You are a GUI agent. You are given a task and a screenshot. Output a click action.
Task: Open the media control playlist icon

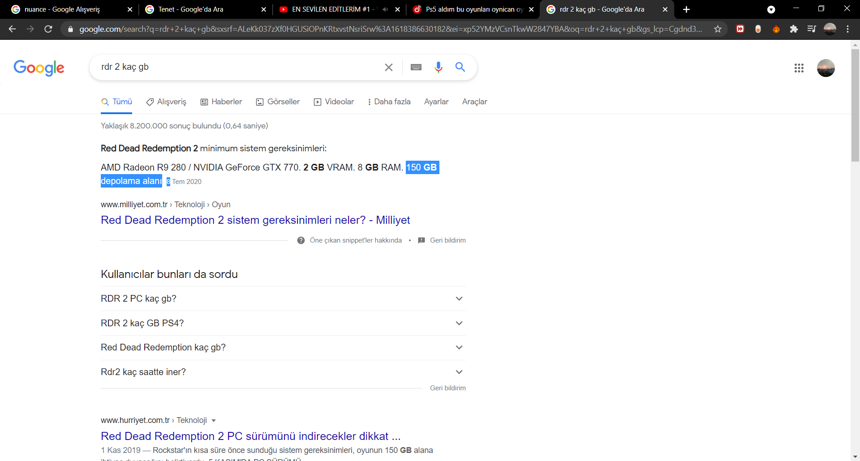[x=812, y=29]
